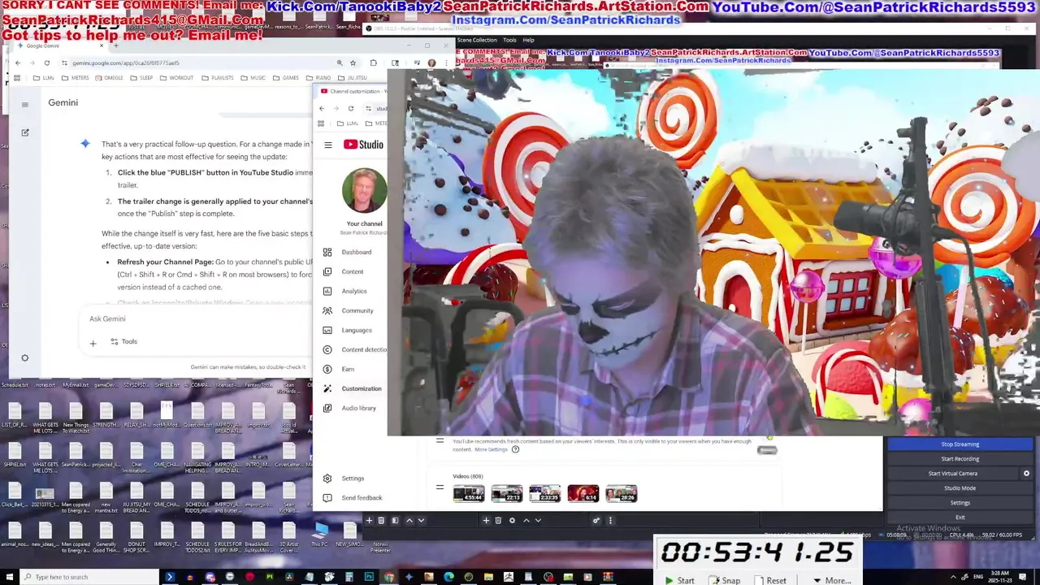Click the plus attach button in Gemini
Image resolution: width=1040 pixels, height=585 pixels.
[x=93, y=343]
